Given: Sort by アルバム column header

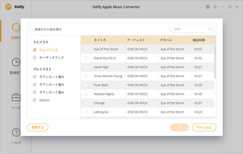Looking at the screenshot, I should [x=166, y=40].
